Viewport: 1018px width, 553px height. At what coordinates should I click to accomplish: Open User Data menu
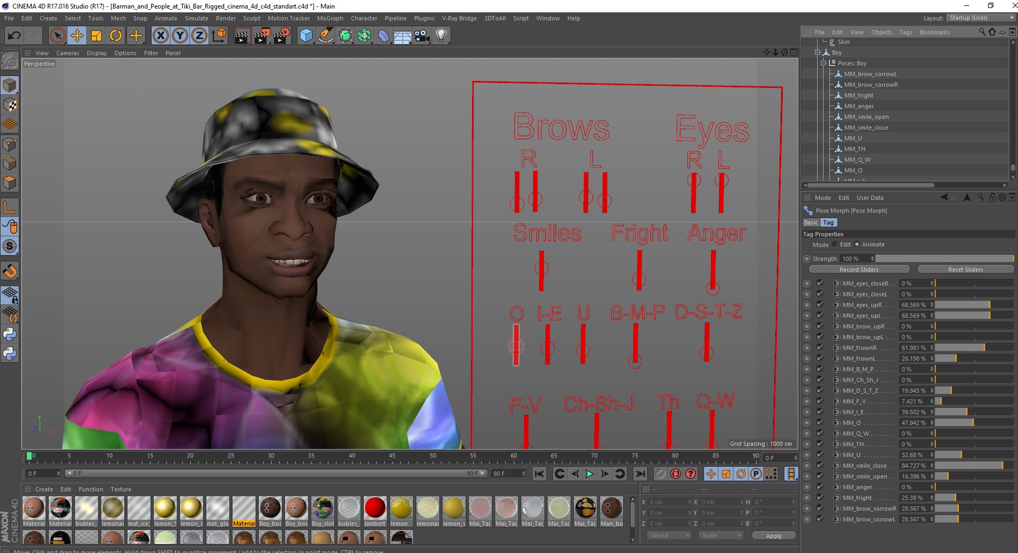coord(870,198)
